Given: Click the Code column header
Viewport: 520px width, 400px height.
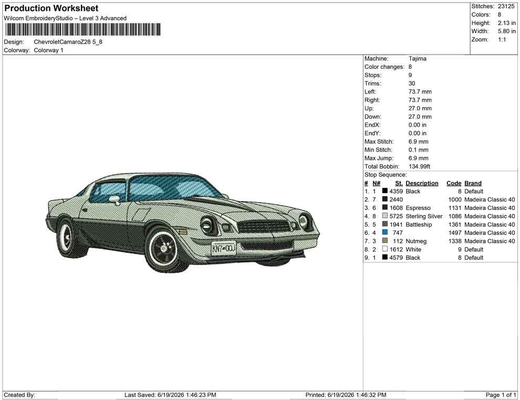Looking at the screenshot, I should click(454, 183).
